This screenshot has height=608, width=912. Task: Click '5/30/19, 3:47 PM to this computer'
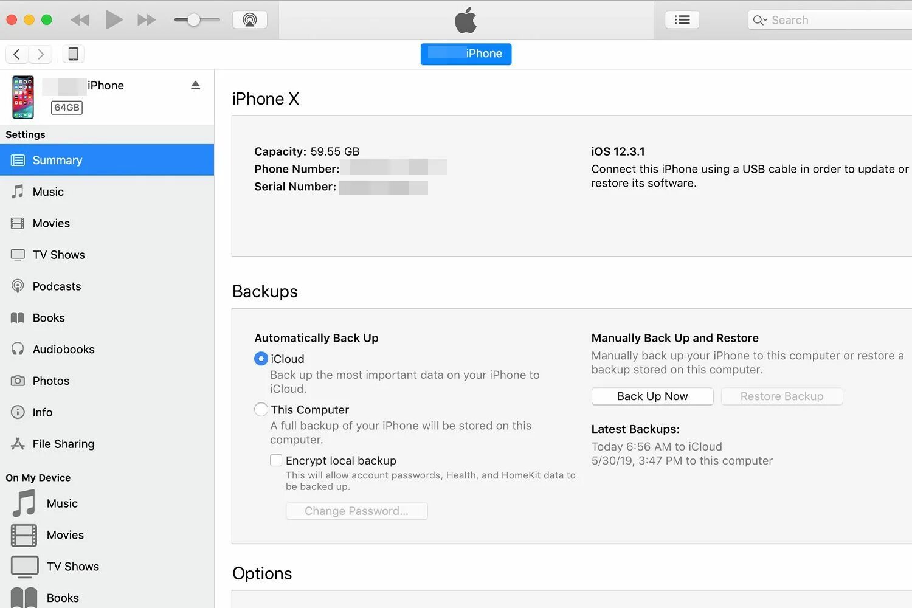pos(682,461)
